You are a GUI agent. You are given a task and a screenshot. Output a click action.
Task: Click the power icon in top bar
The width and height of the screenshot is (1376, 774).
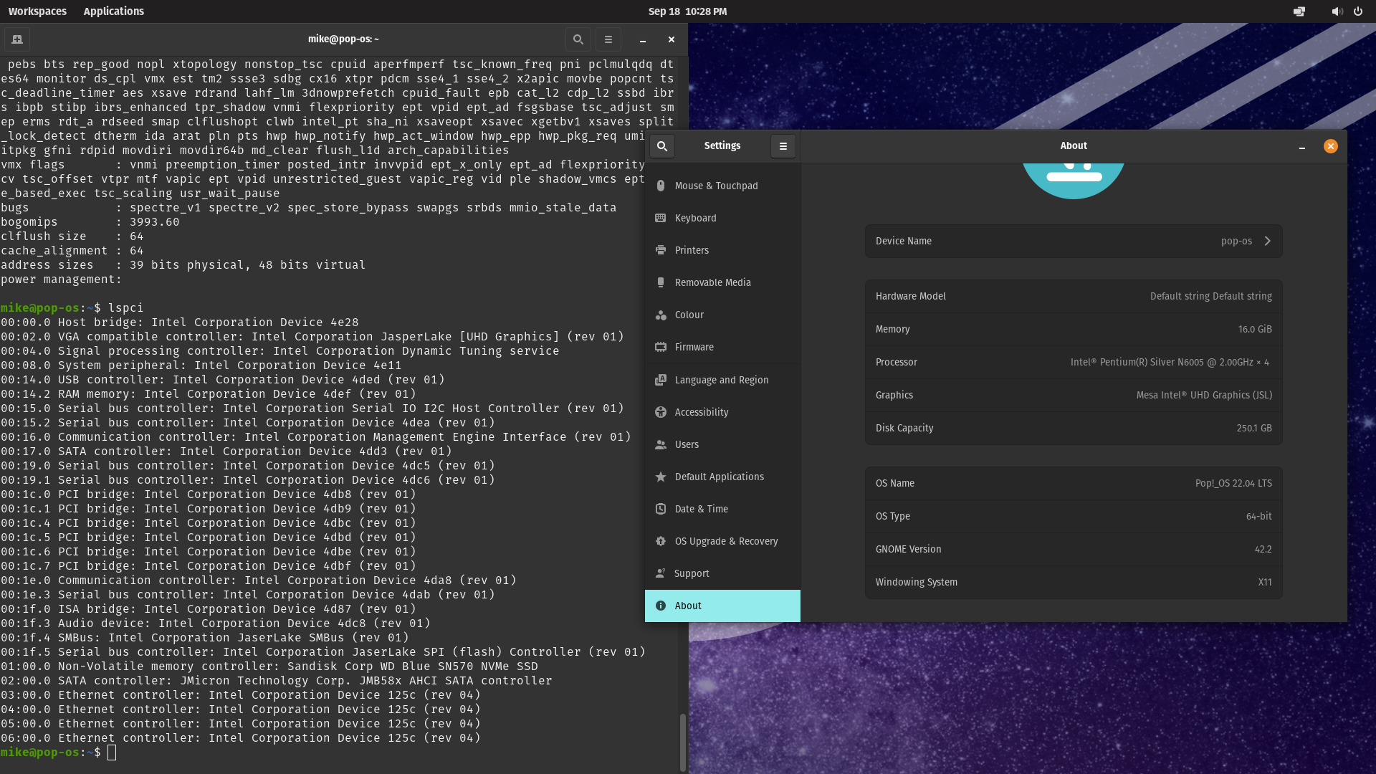click(1358, 11)
